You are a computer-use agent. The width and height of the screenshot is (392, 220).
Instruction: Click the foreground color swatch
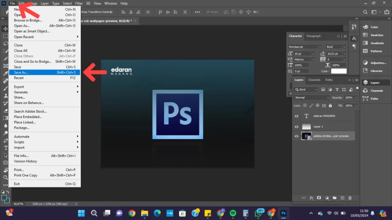point(4,198)
